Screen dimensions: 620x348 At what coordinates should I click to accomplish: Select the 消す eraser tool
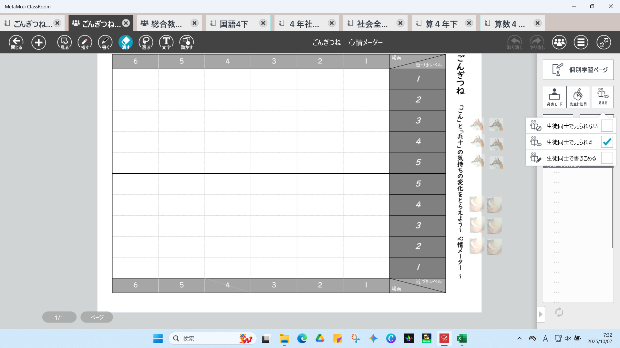125,42
